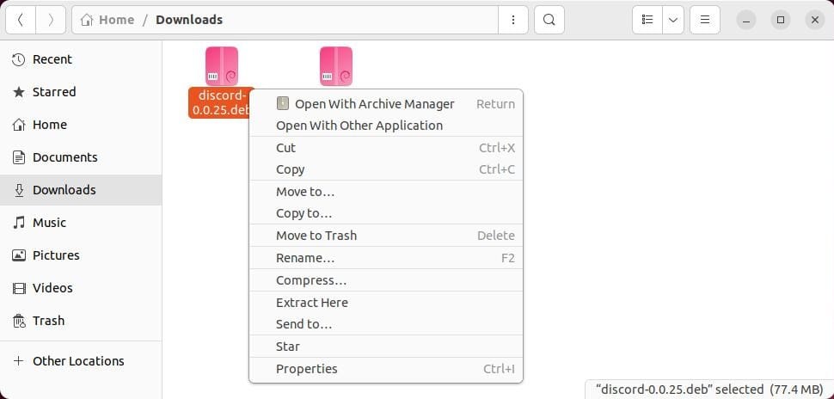The image size is (834, 399).
Task: Choose Compress… from the context menu
Action: (x=386, y=280)
